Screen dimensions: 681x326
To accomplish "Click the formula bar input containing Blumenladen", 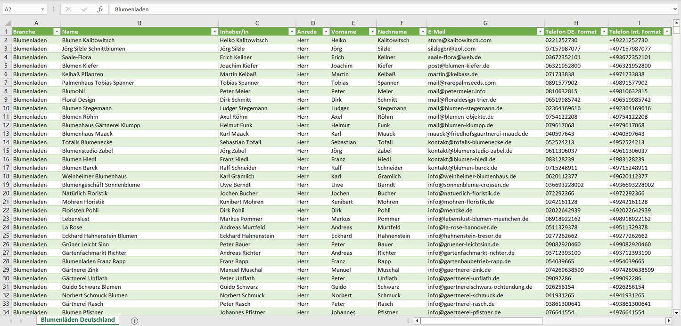I will click(391, 9).
